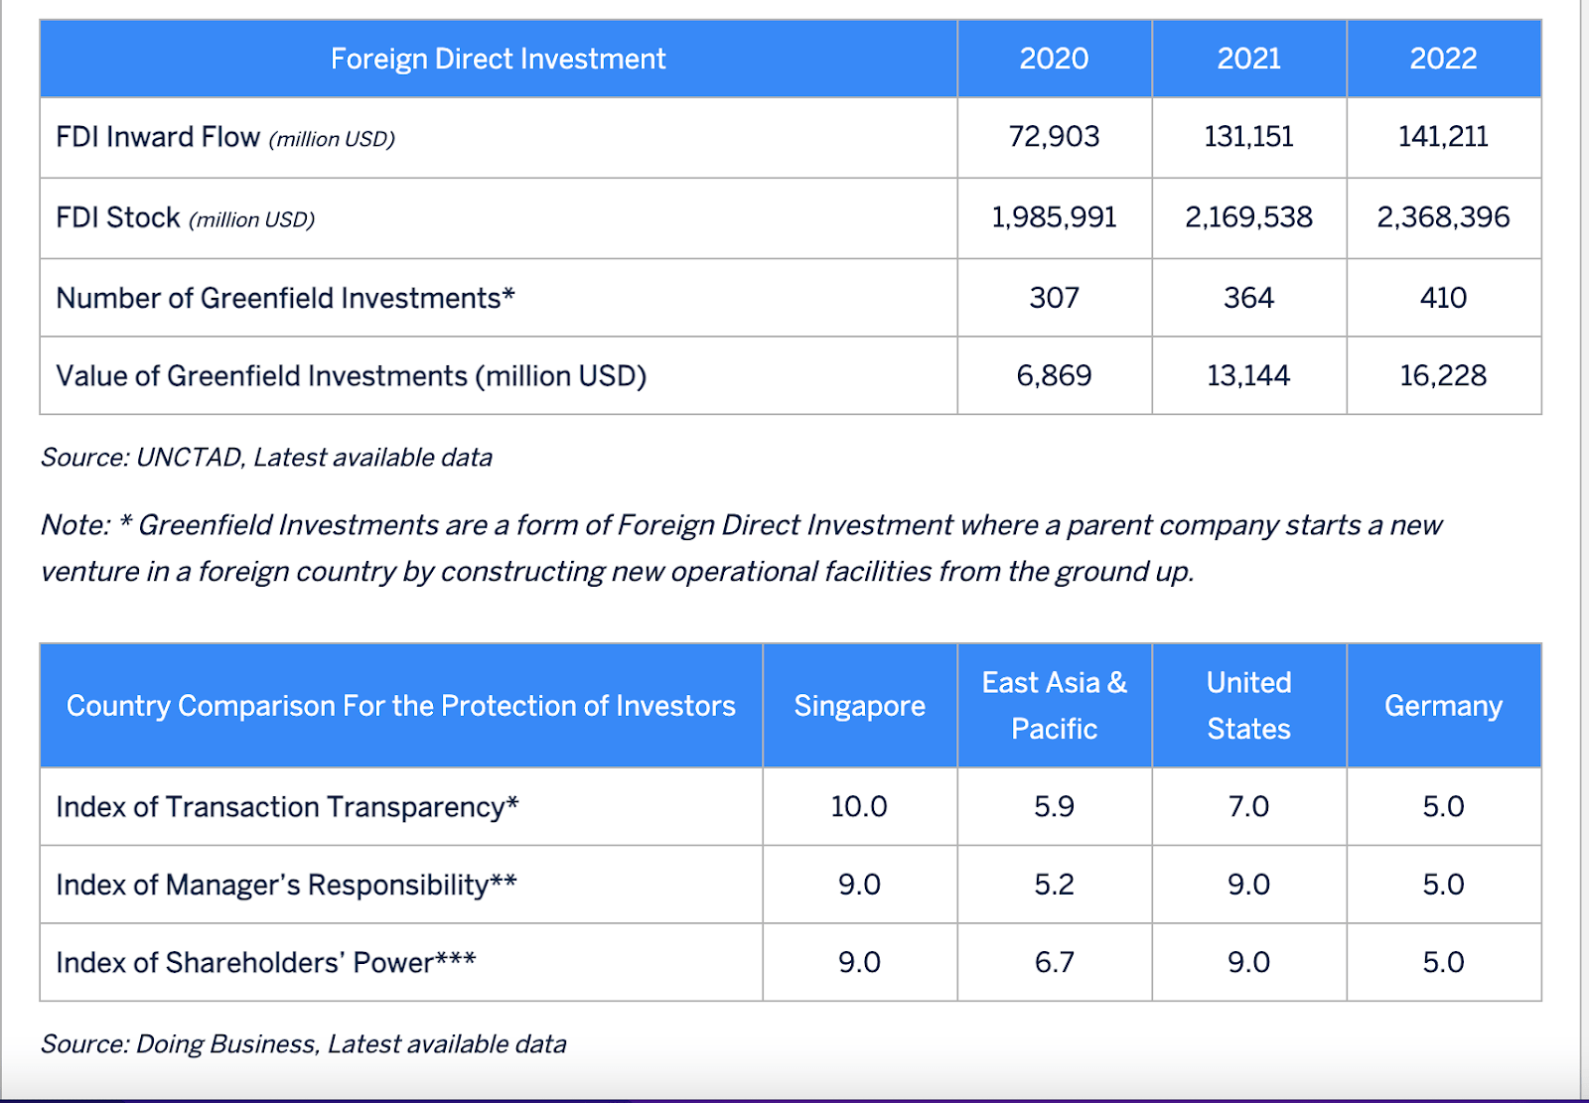This screenshot has width=1589, height=1103.
Task: Click the Foreign Direct Investment table header
Action: 497,59
